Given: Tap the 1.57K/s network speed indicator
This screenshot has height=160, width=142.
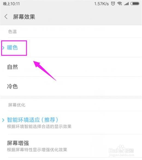Looking at the screenshot, I should [x=101, y=4].
